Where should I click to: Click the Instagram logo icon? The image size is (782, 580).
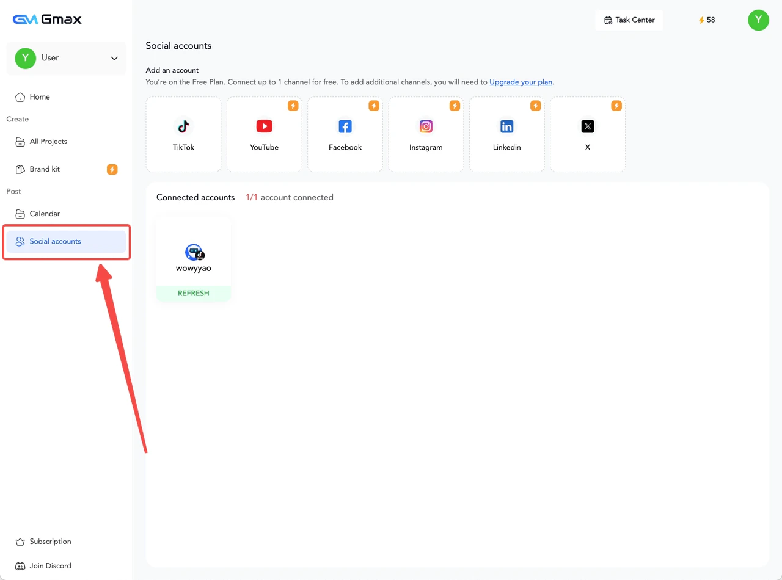pyautogui.click(x=426, y=126)
